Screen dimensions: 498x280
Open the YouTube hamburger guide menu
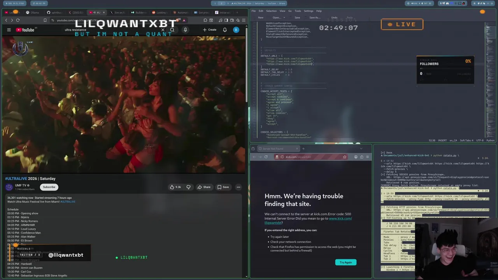(x=9, y=30)
